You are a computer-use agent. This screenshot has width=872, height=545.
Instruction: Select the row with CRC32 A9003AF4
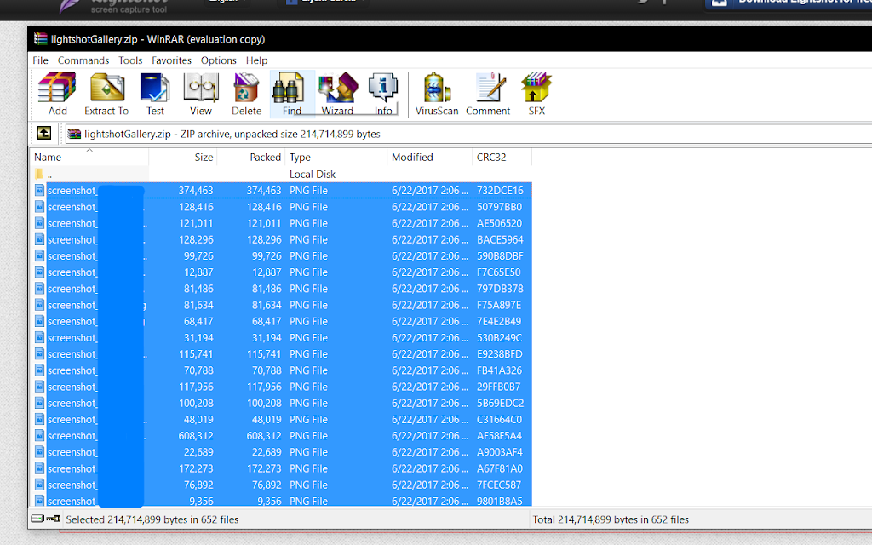281,452
